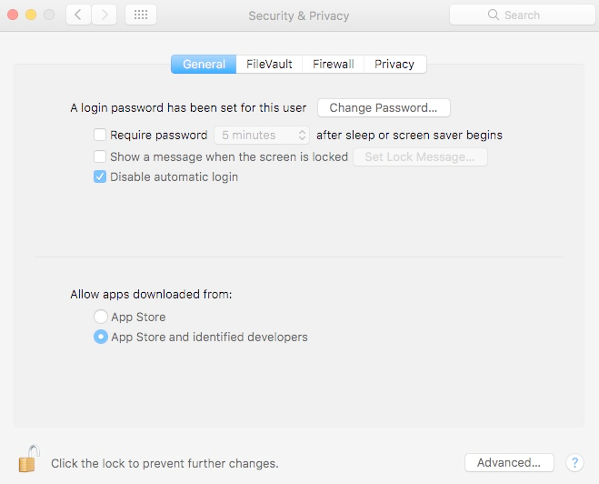The width and height of the screenshot is (599, 484).
Task: Click into the Search field
Action: click(x=523, y=15)
